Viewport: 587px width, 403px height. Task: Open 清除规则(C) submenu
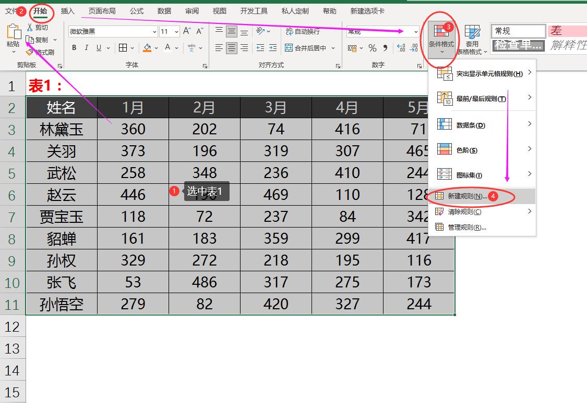[482, 212]
